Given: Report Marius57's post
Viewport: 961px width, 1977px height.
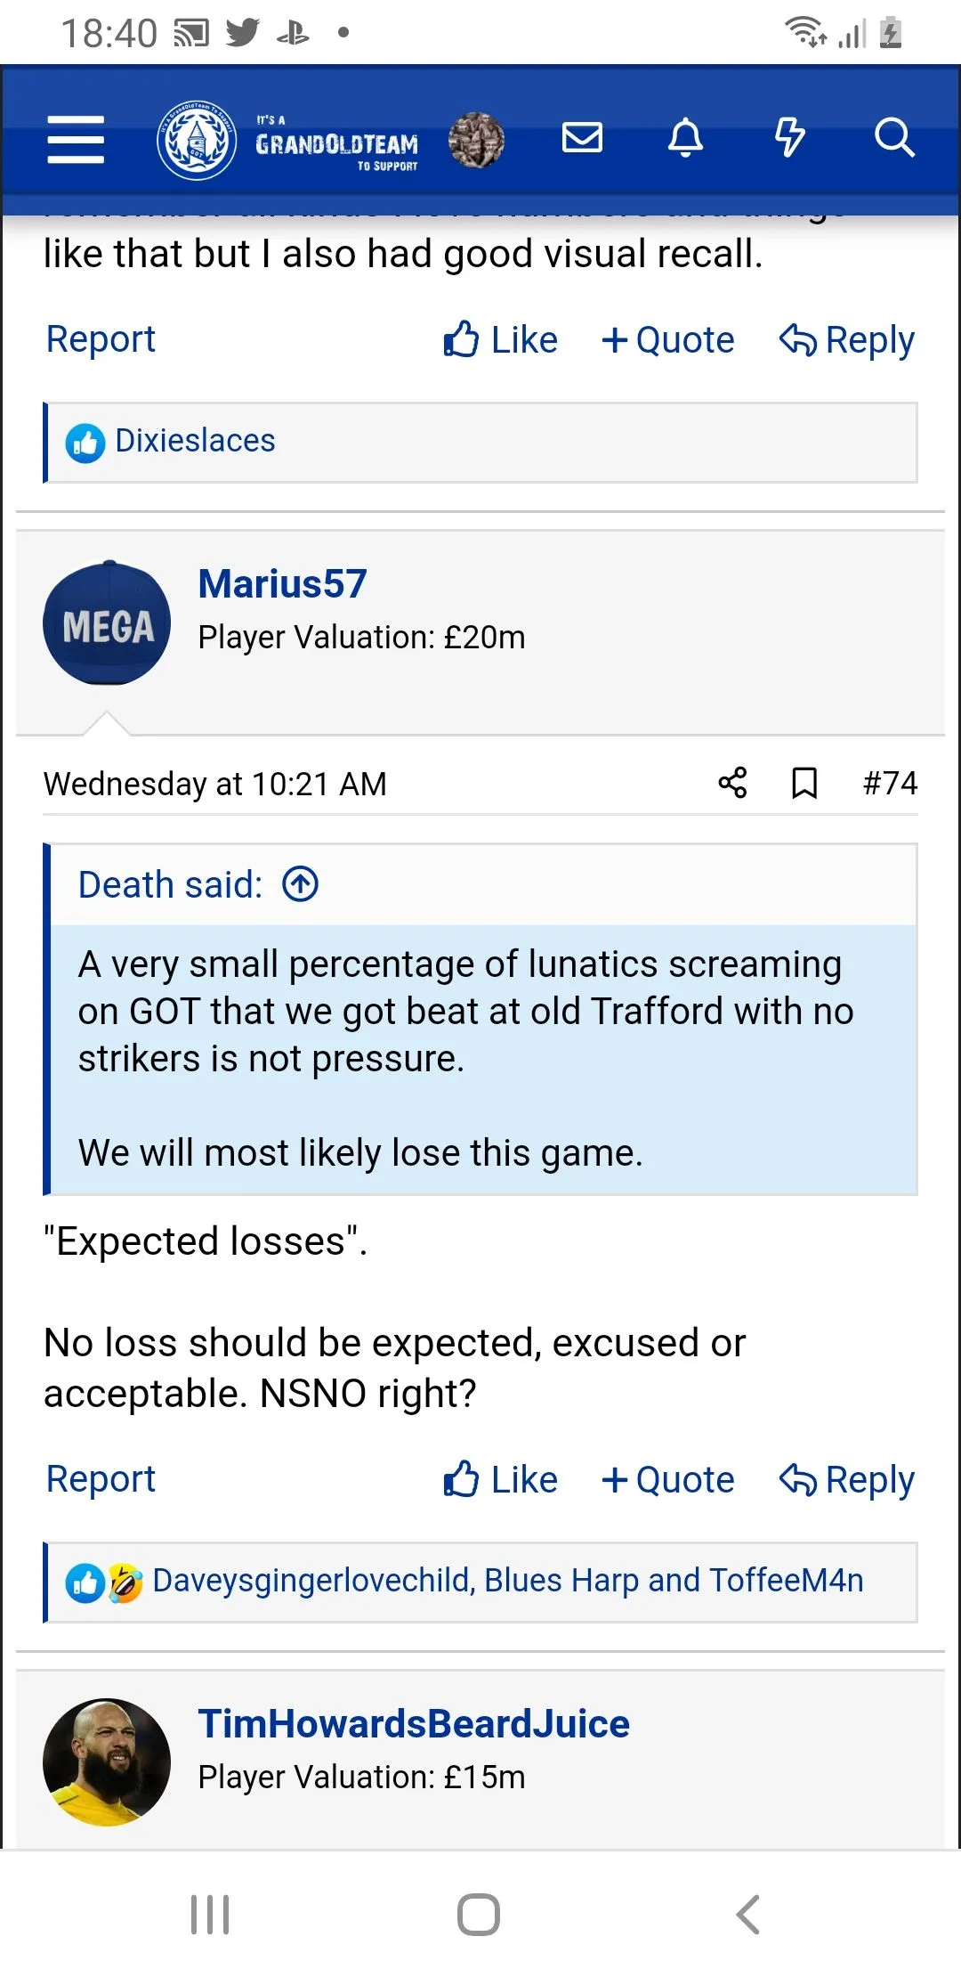Looking at the screenshot, I should pyautogui.click(x=101, y=1478).
